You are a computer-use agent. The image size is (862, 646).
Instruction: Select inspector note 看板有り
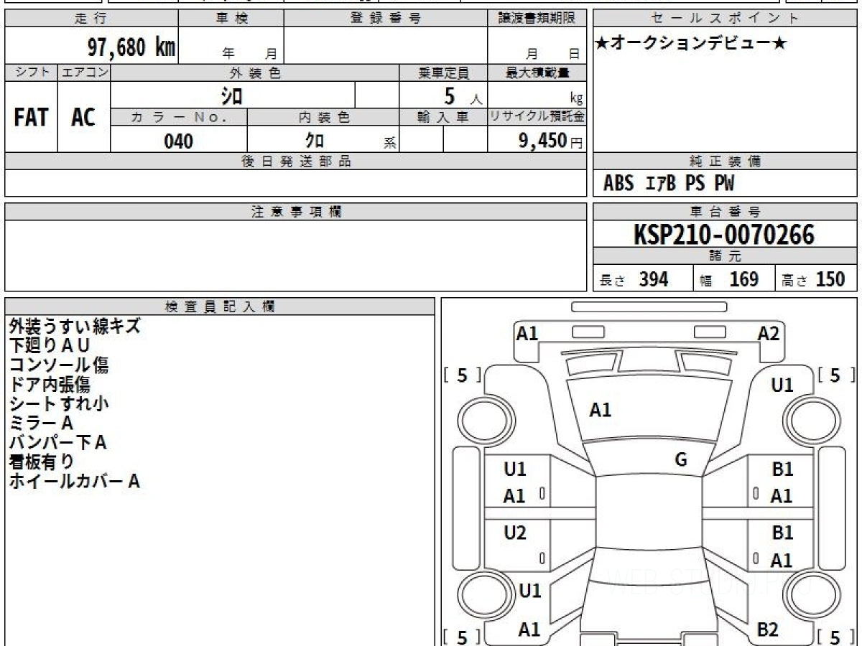(x=41, y=462)
